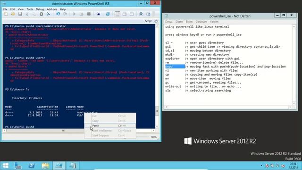Click the Cut scissors toolbar icon
The height and width of the screenshot is (170, 302).
pos(27,14)
